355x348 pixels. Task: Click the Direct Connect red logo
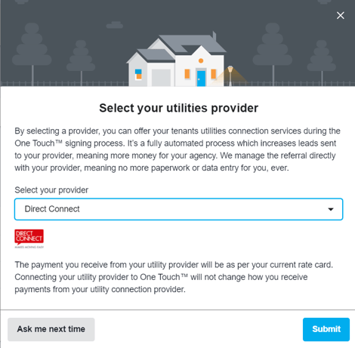[x=29, y=239]
